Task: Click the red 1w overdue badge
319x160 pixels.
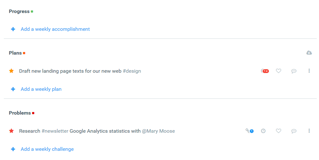Action: click(265, 71)
